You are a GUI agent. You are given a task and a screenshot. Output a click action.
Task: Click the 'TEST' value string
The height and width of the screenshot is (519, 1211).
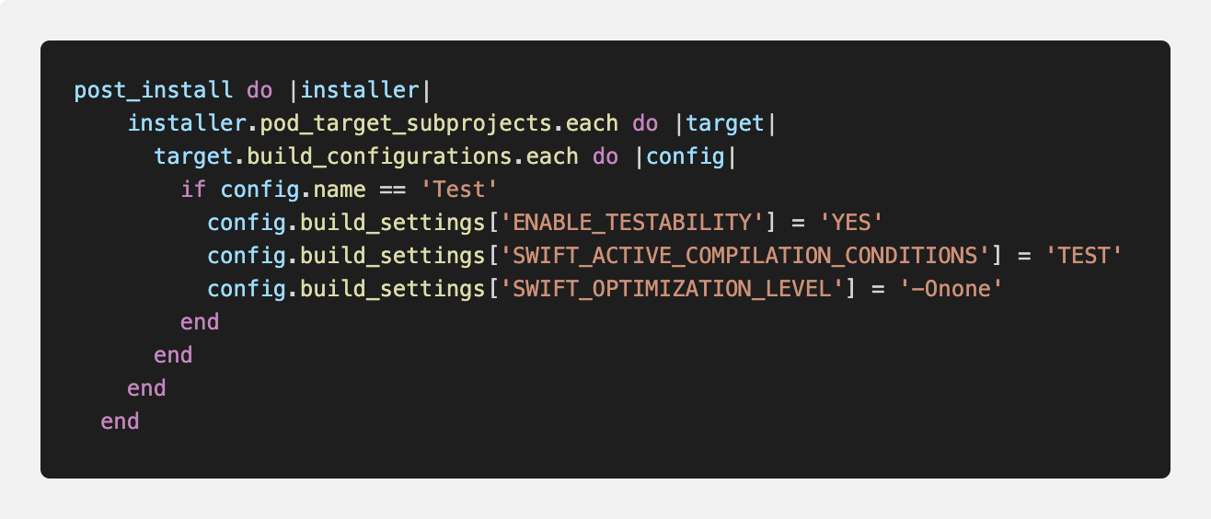point(1084,256)
